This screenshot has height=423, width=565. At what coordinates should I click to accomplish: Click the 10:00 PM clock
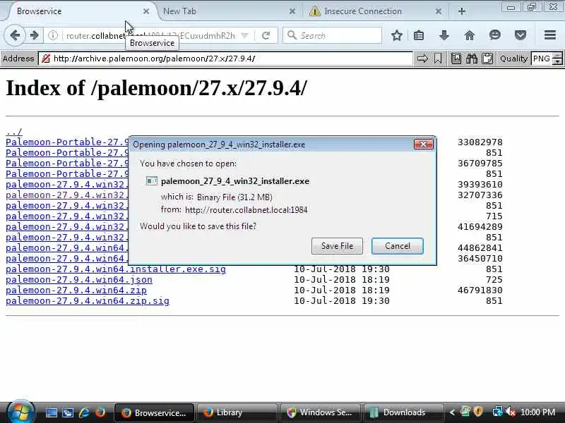pos(537,412)
